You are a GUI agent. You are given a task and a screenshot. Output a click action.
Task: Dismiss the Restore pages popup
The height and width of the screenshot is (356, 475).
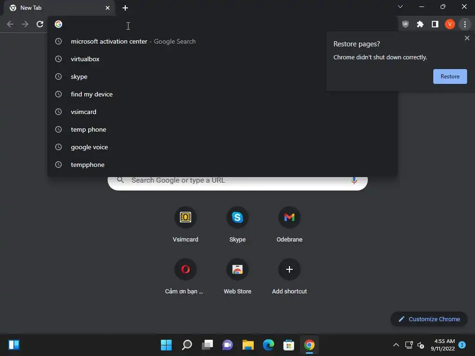(x=467, y=38)
